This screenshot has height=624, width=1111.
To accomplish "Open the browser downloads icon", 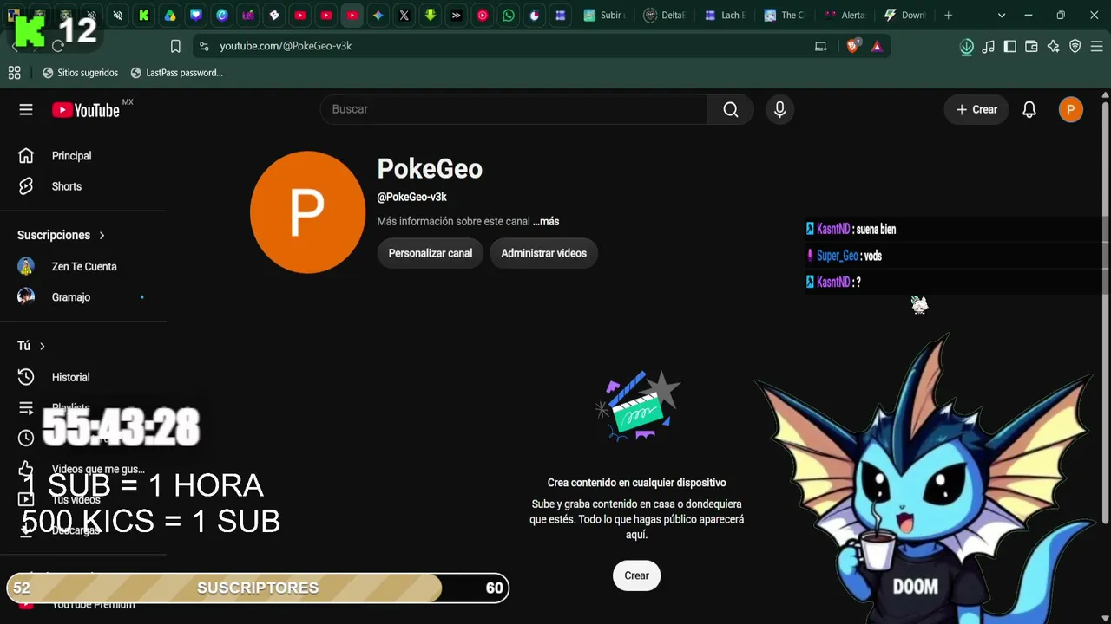I will click(967, 47).
